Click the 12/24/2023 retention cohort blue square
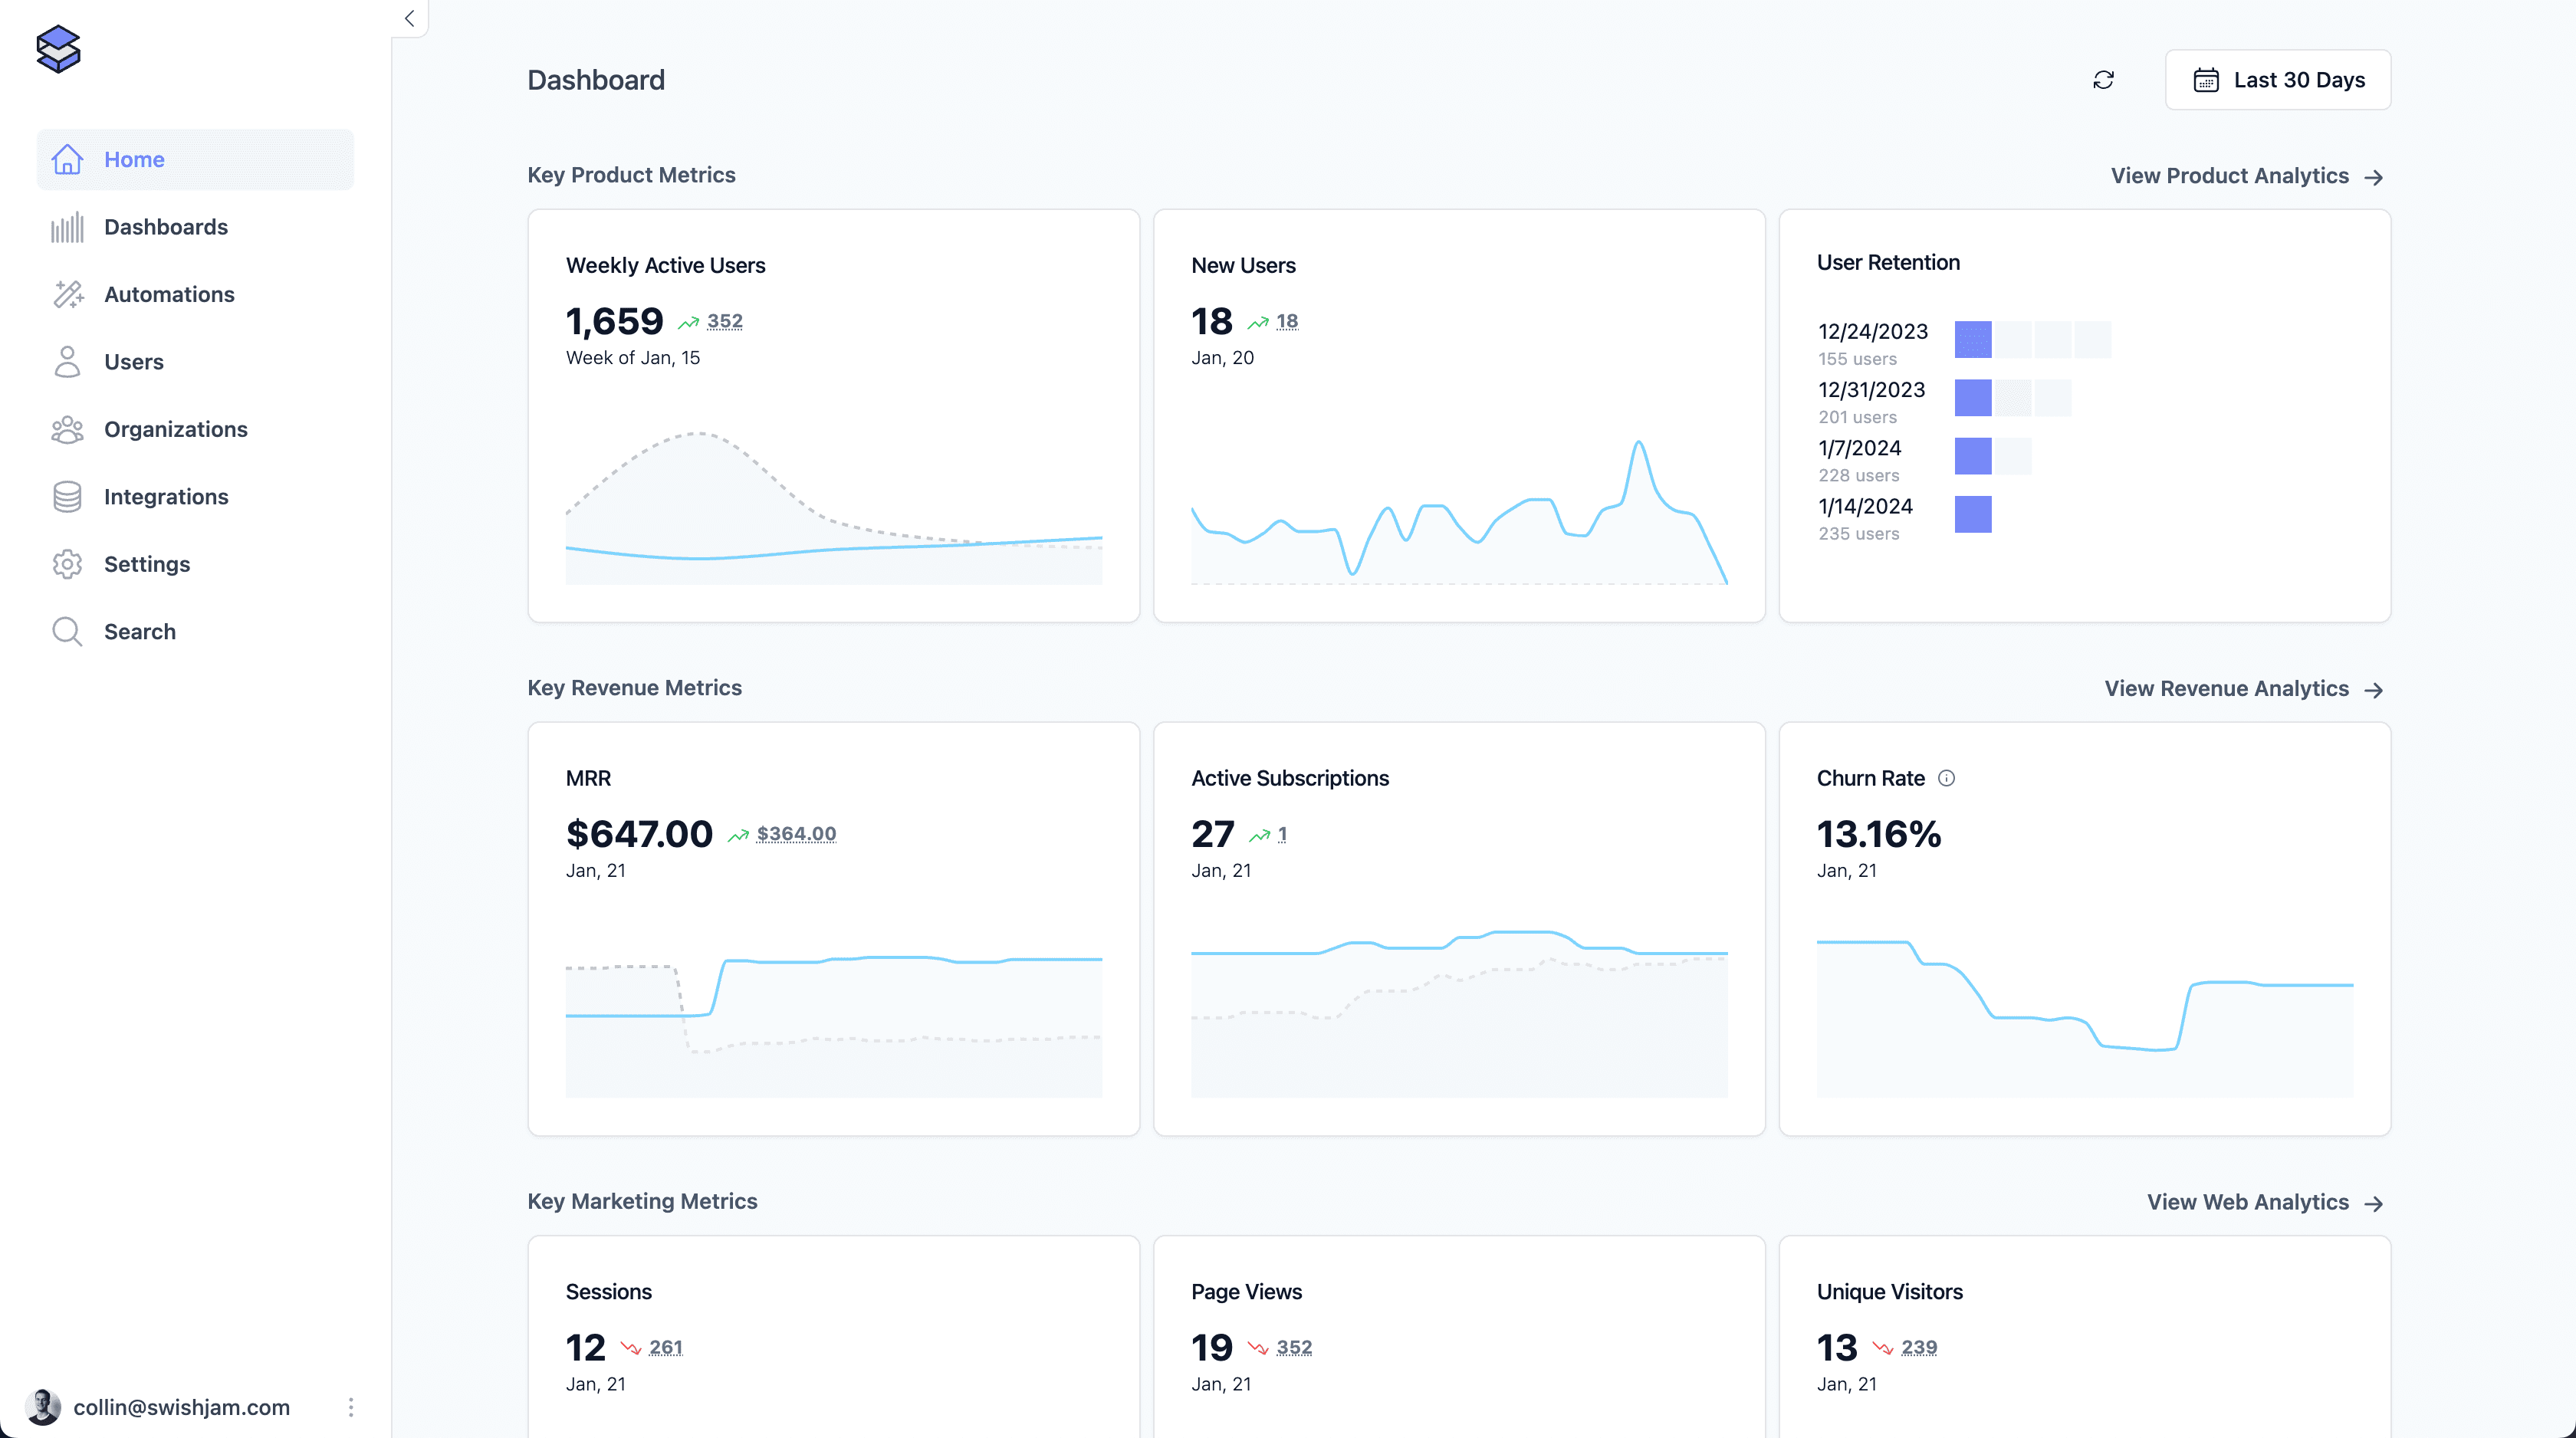Image resolution: width=2576 pixels, height=1438 pixels. click(1973, 339)
